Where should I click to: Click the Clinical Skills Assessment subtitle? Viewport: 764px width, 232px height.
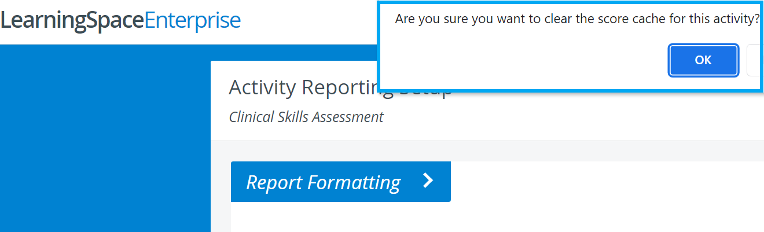click(x=306, y=117)
